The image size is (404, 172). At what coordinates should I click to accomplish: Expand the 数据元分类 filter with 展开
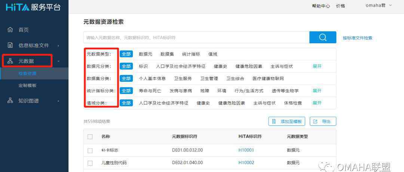tap(317, 66)
